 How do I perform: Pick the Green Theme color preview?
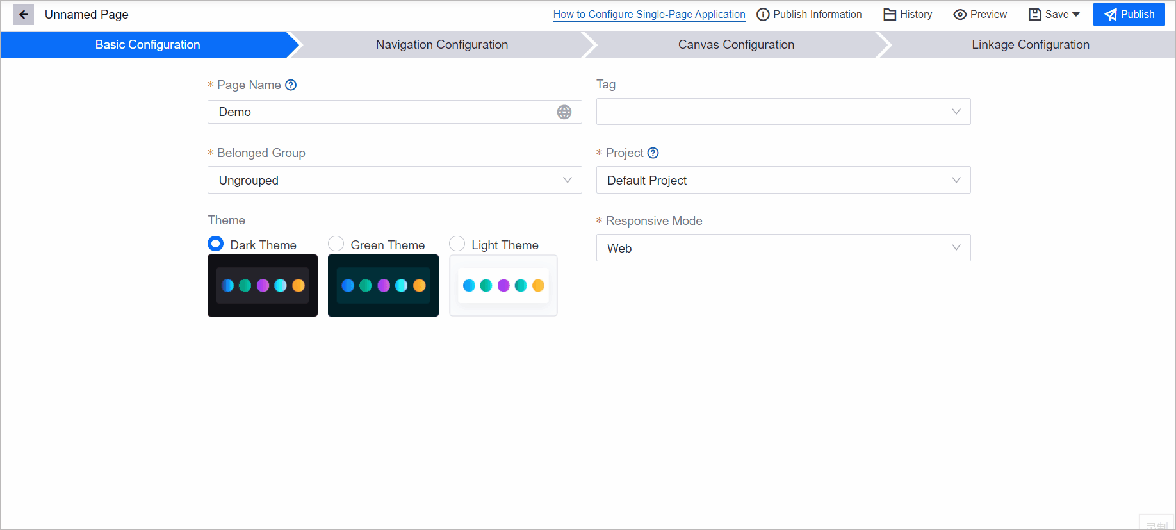click(x=383, y=286)
